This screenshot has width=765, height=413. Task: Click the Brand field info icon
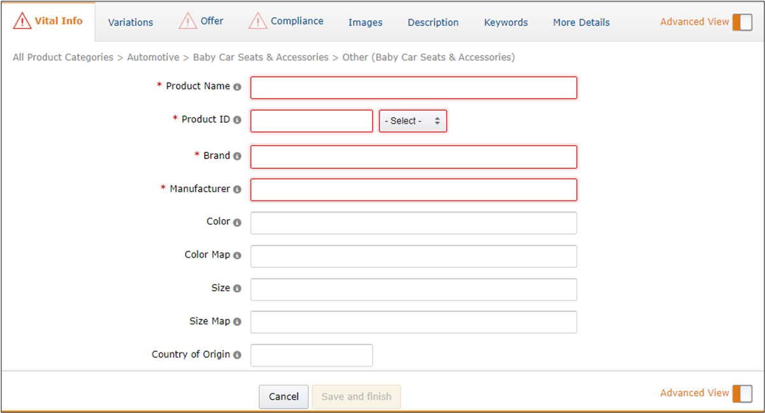point(237,156)
